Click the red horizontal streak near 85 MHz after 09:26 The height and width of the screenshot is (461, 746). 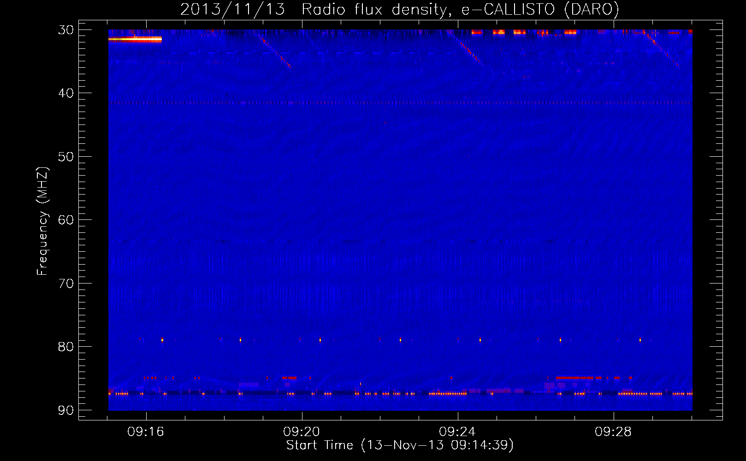coord(575,378)
